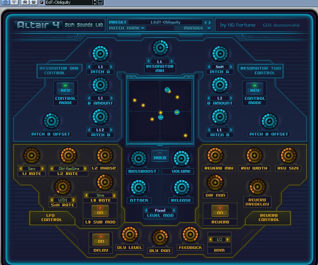Increase BPM division from 1/2
This screenshot has height=265, width=318.
(x=228, y=239)
